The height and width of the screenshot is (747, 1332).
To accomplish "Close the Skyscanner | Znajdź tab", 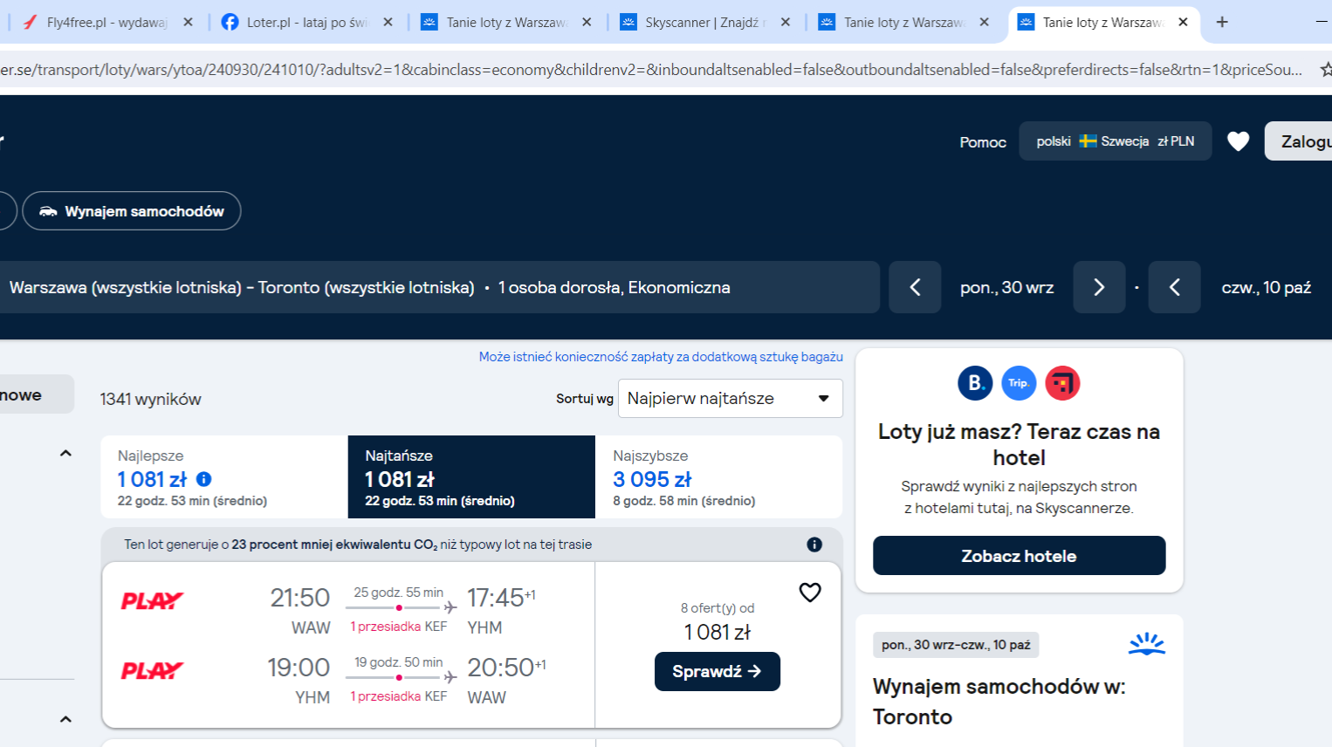I will 786,23.
